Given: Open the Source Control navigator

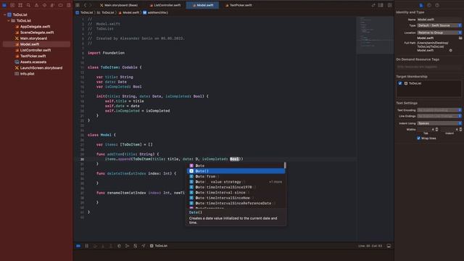Looking at the screenshot, I should (12, 5).
